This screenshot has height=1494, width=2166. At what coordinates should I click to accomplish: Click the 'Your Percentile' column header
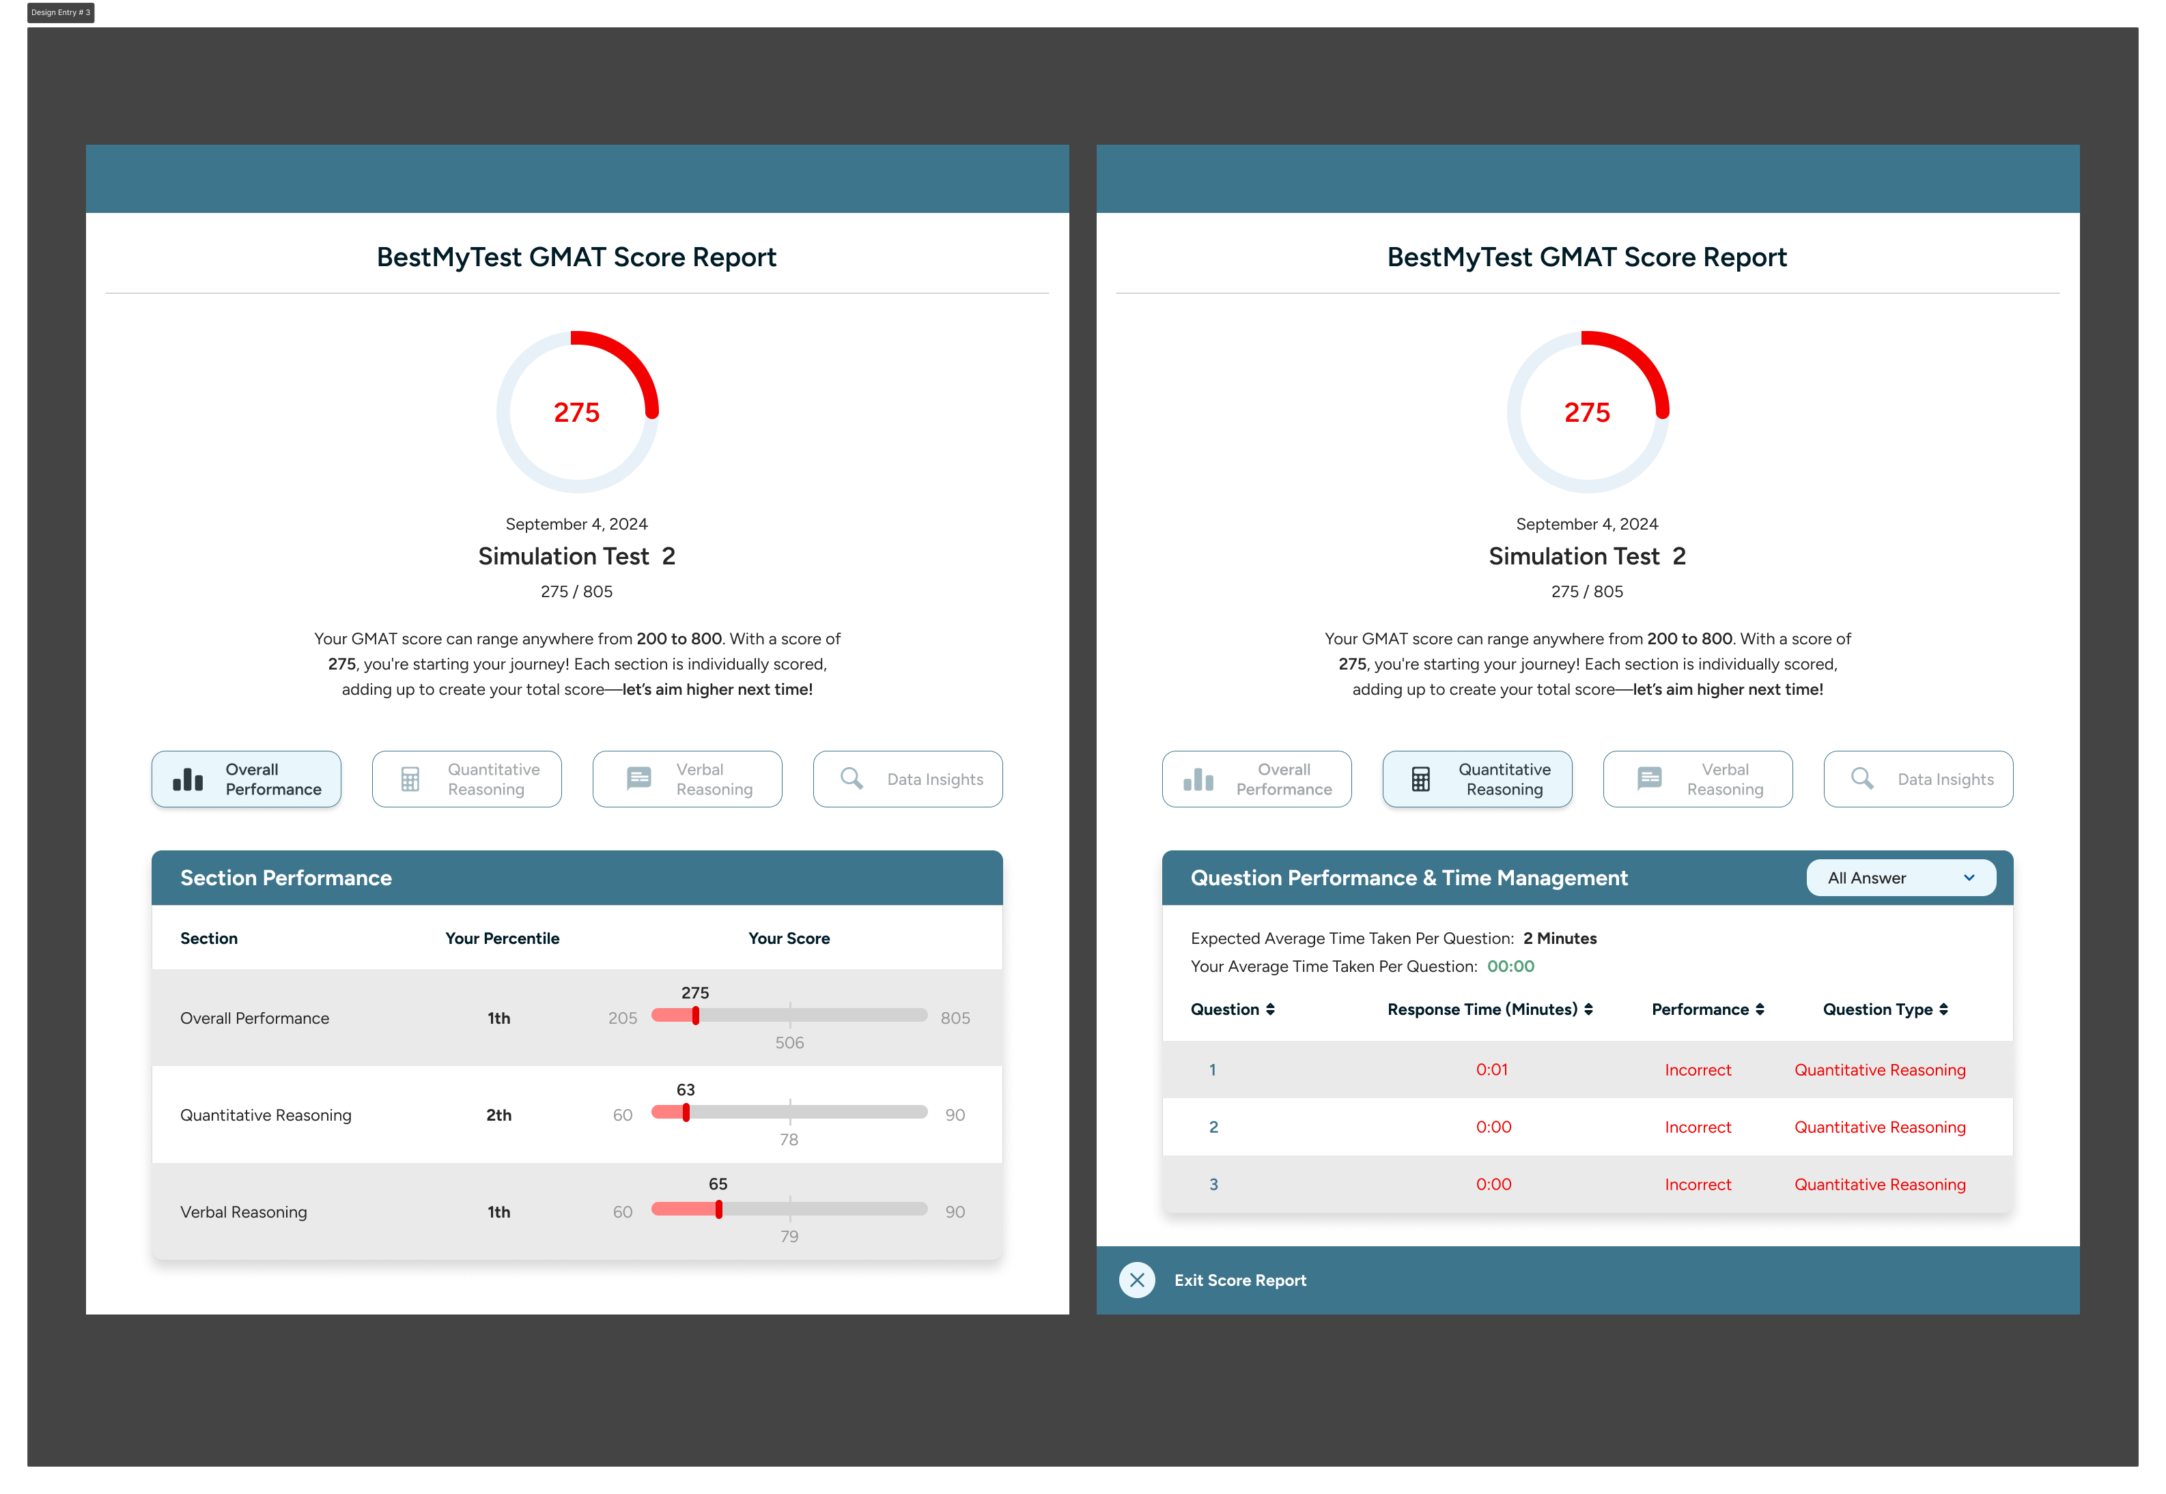pos(502,939)
